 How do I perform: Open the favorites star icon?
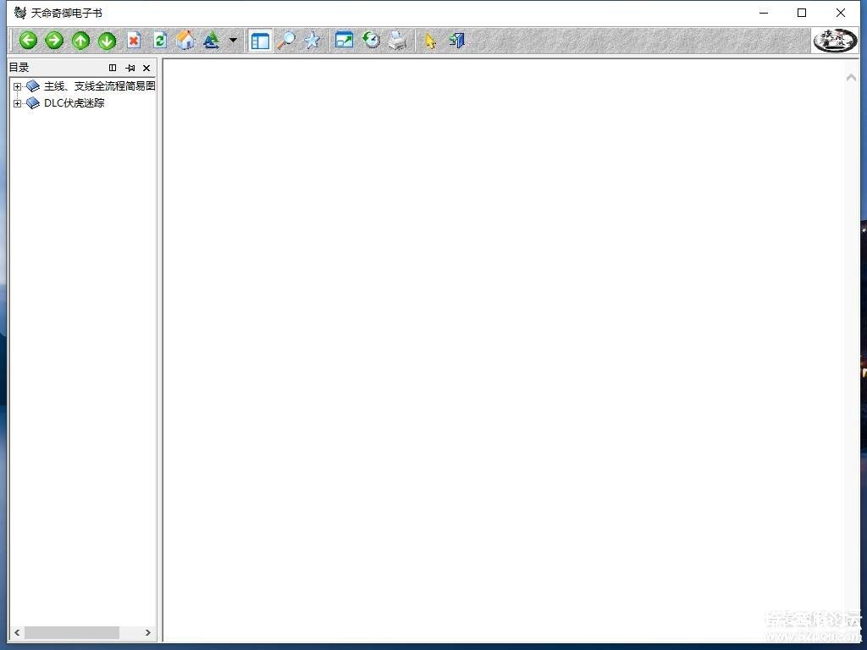(312, 41)
